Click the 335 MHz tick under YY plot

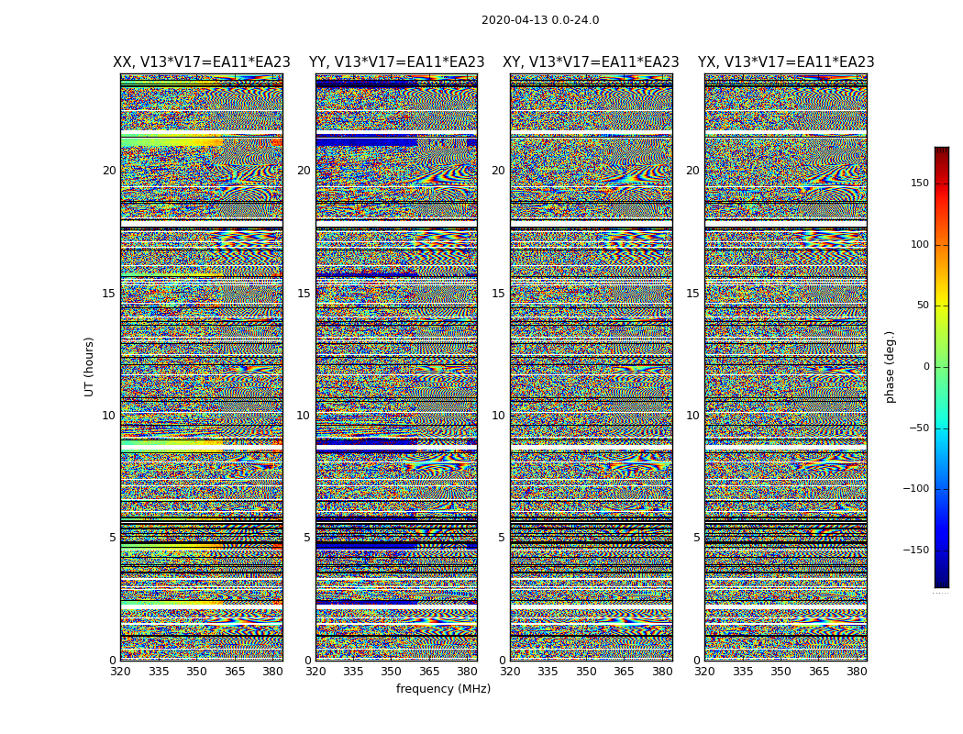pyautogui.click(x=354, y=672)
